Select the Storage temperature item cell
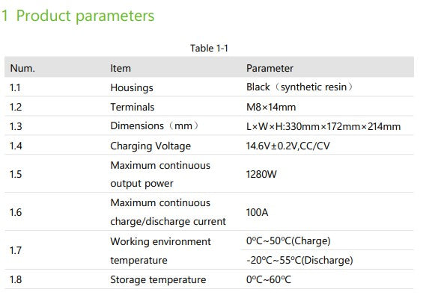 click(158, 279)
